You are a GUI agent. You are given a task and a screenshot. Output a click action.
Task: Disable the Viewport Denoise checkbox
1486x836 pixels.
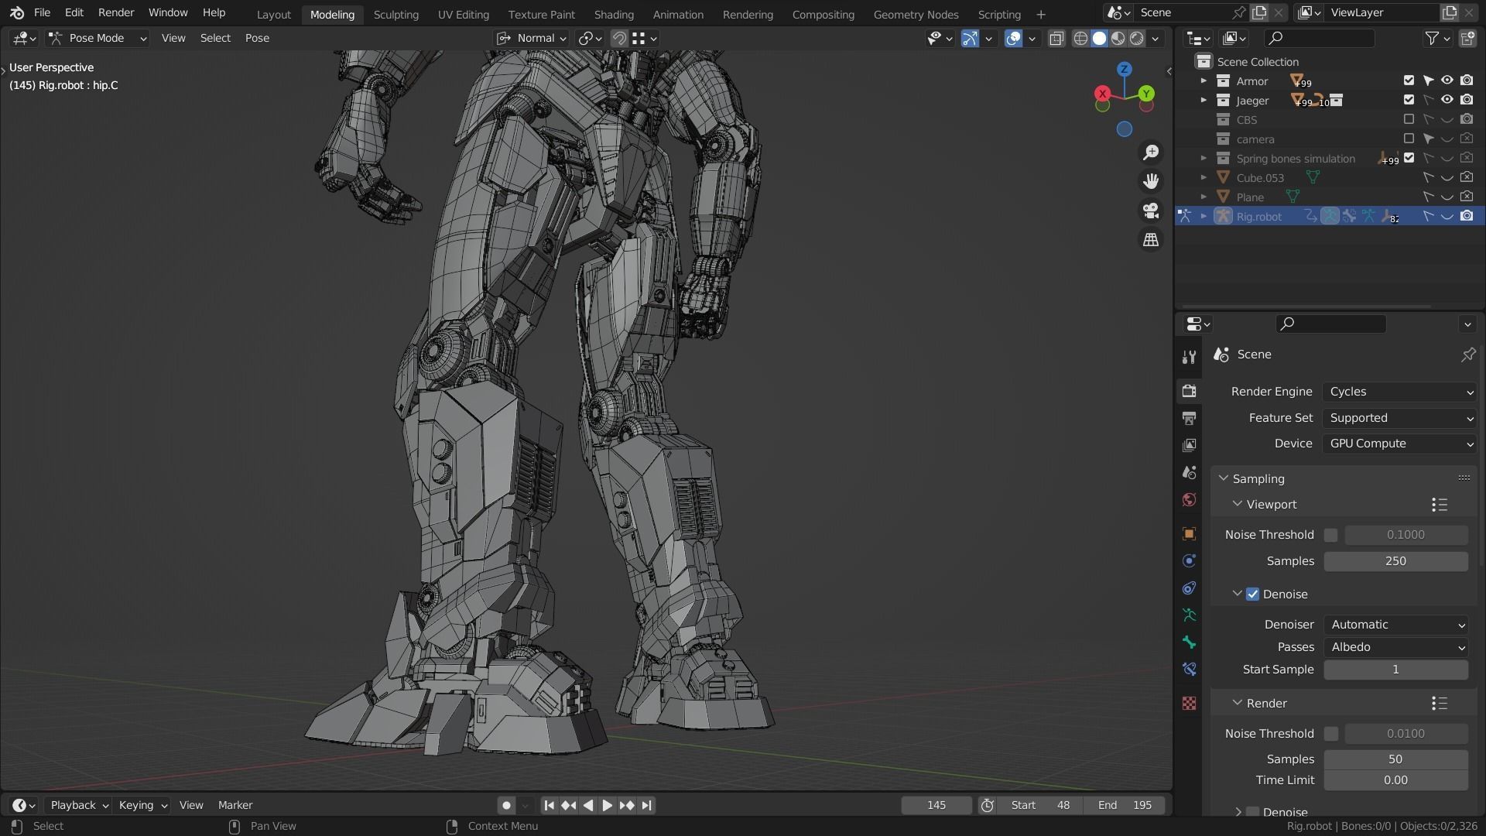tap(1252, 594)
